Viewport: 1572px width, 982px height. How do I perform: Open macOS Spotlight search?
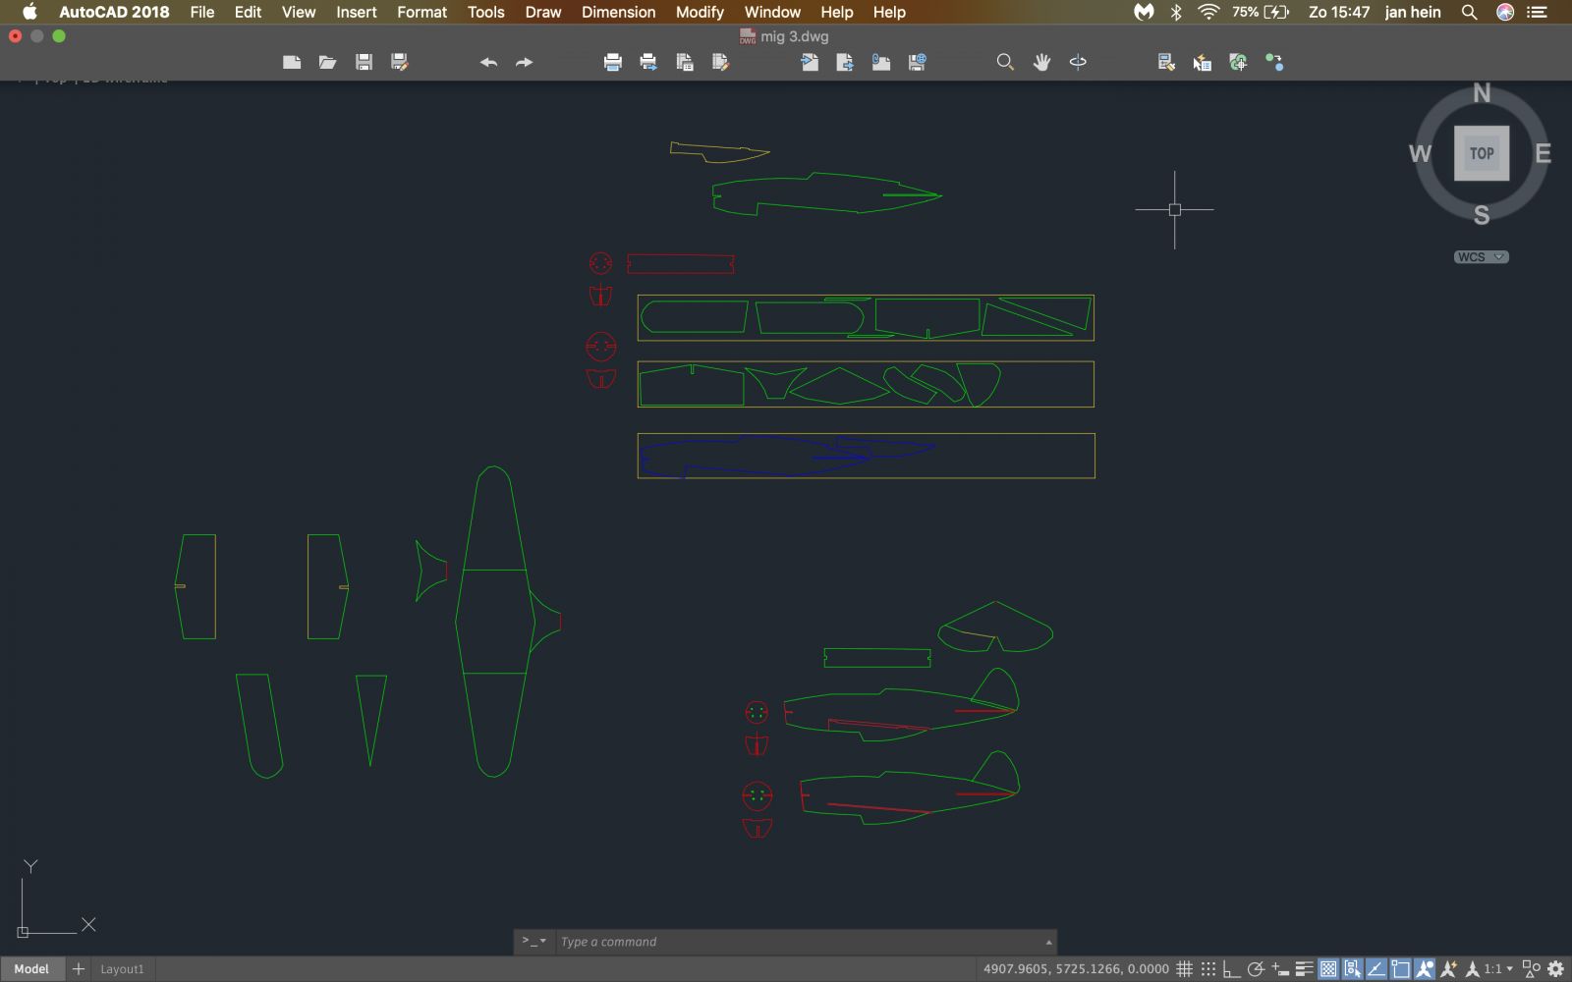tap(1469, 12)
